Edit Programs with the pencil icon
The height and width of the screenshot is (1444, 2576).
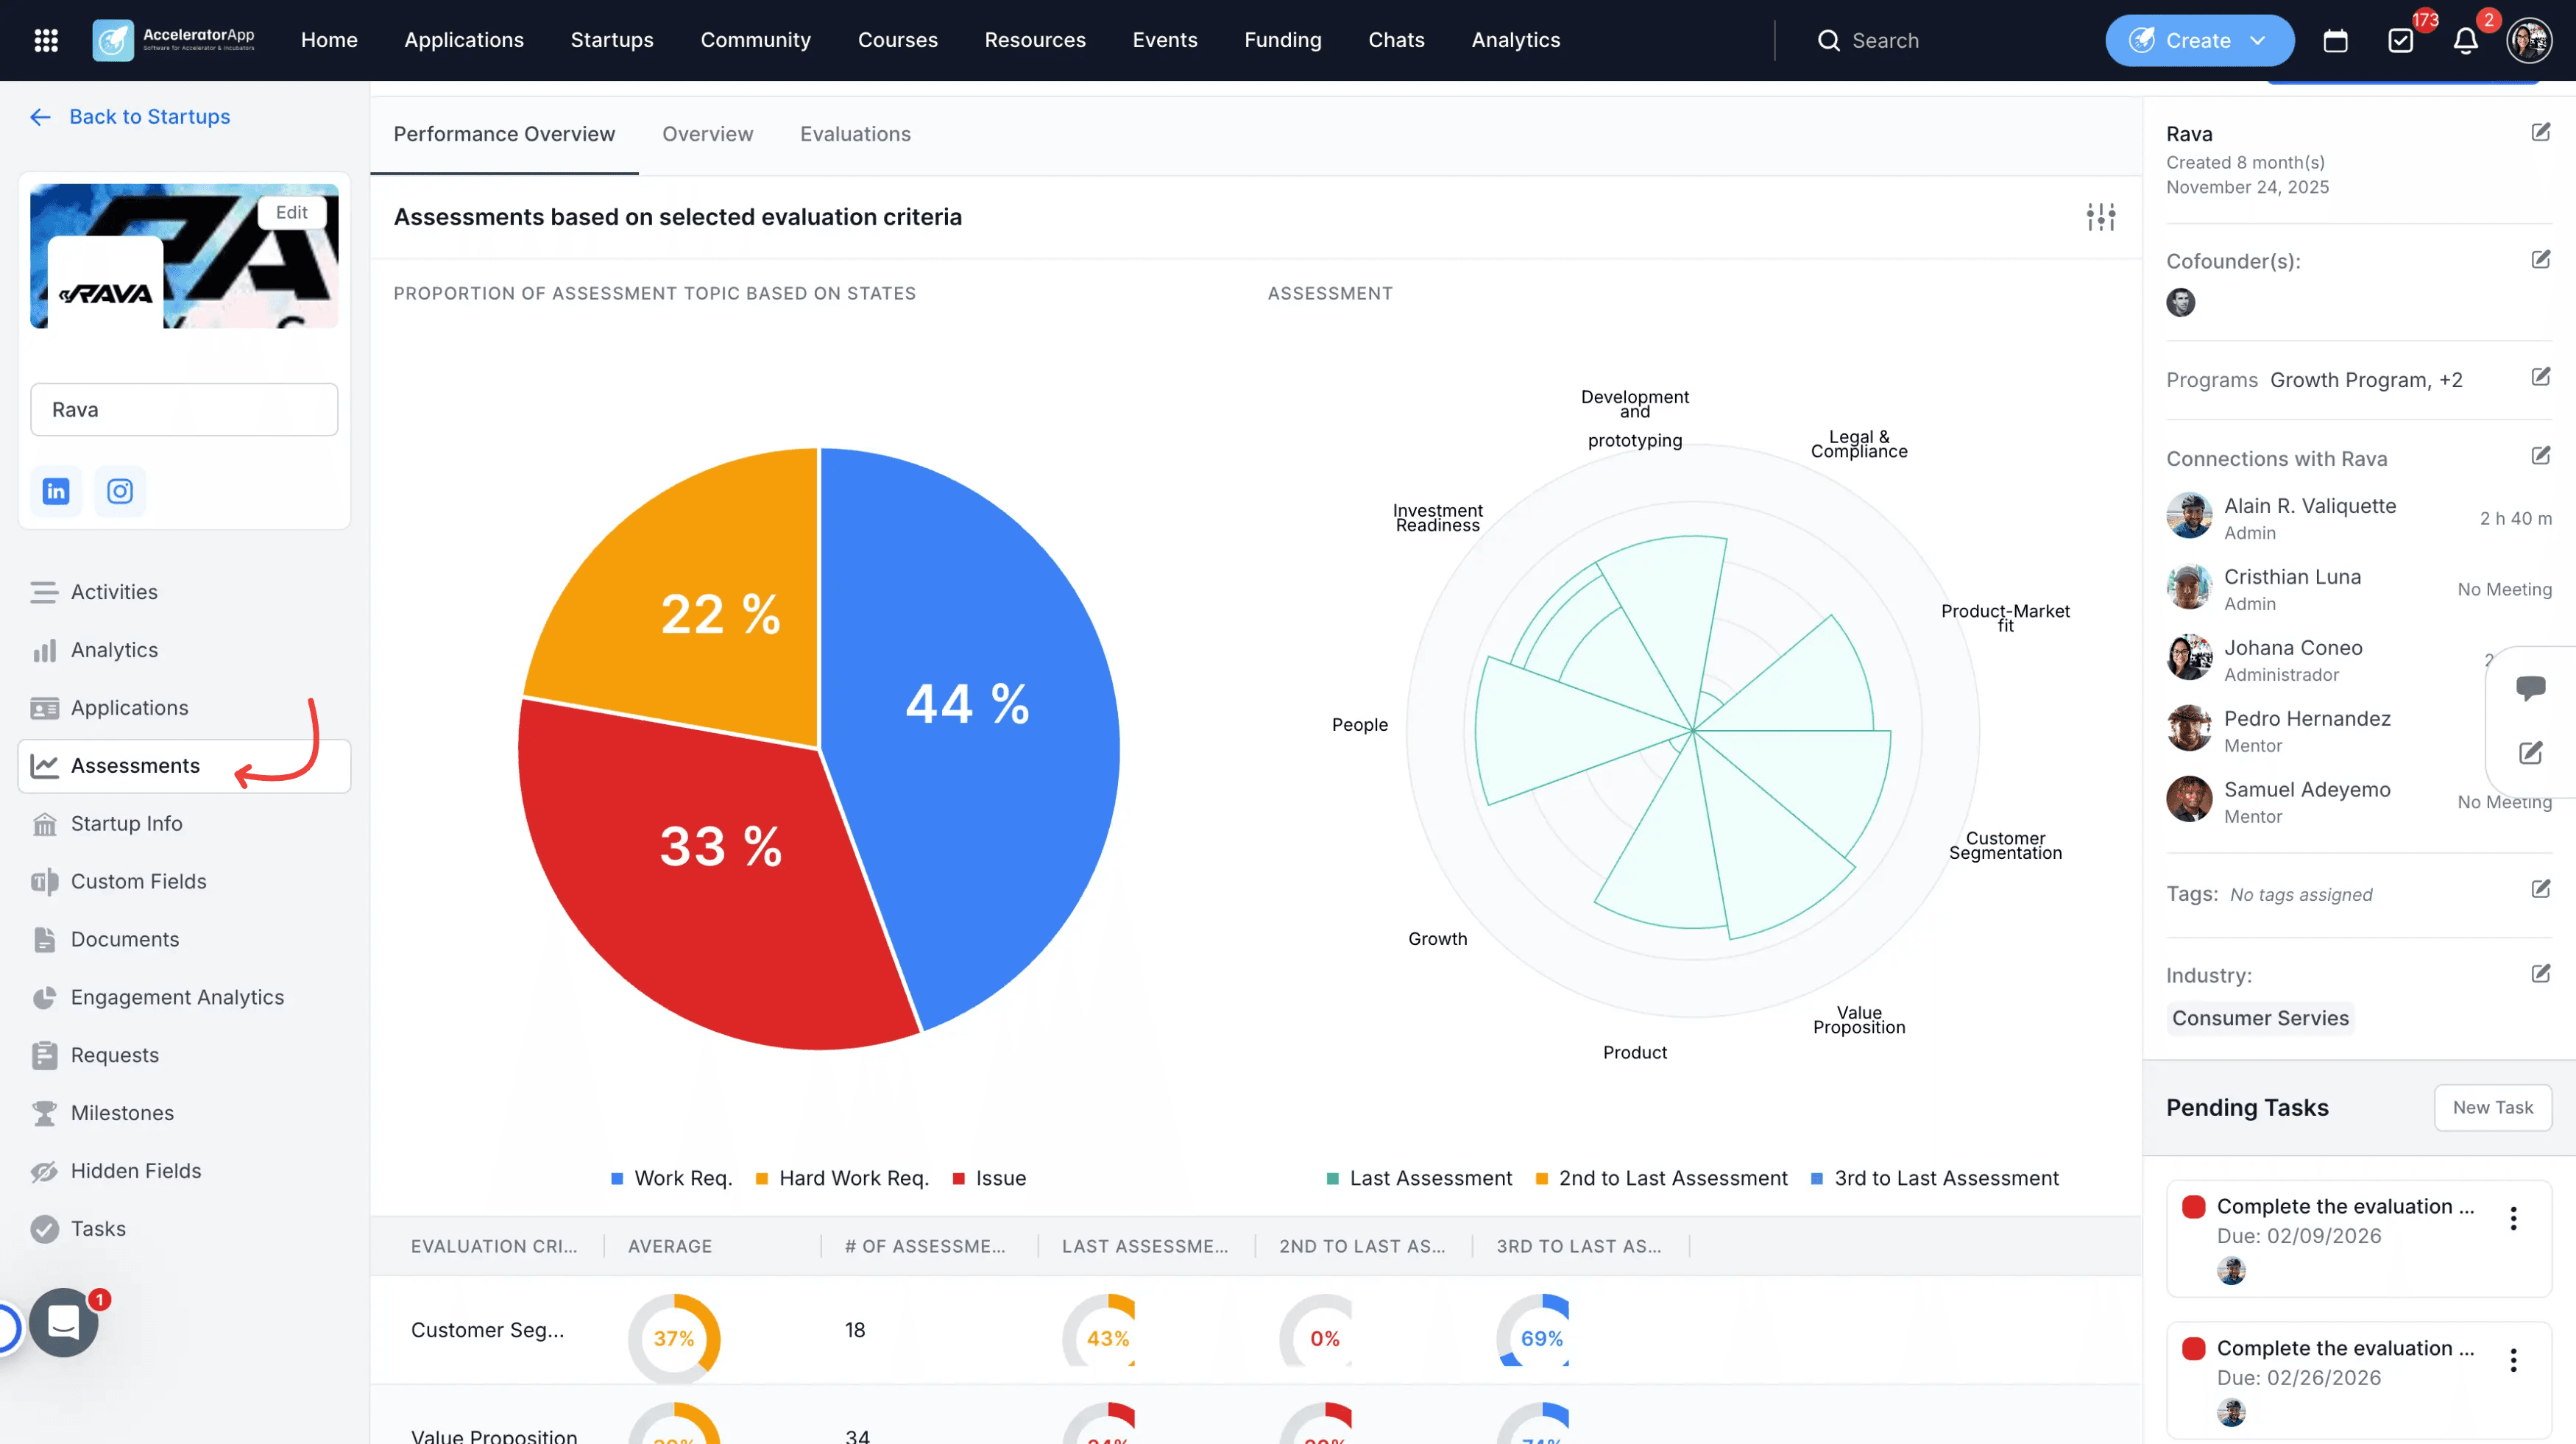click(x=2540, y=376)
